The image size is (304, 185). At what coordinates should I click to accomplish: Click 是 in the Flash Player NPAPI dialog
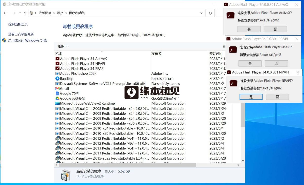(251, 97)
